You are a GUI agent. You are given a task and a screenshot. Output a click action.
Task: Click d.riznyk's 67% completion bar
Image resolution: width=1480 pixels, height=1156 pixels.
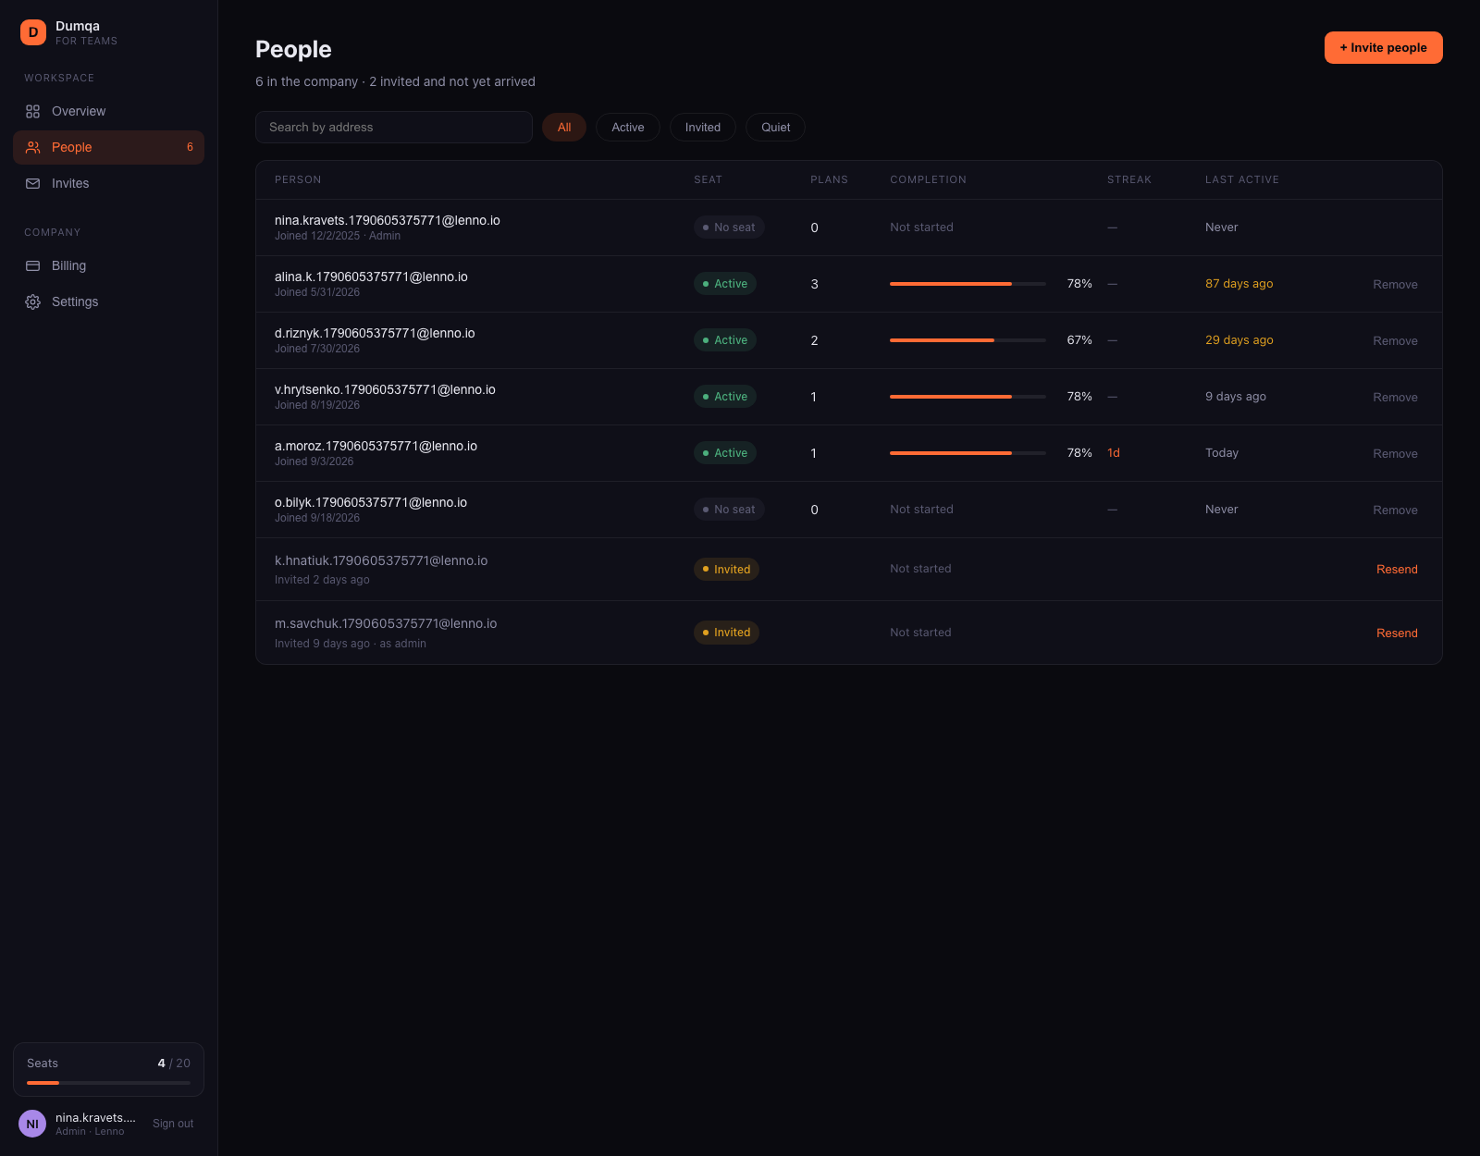968,340
